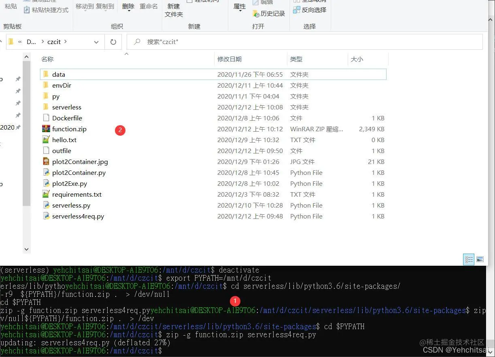Click the hello.txt file icon
This screenshot has width=495, height=357.
click(x=46, y=140)
